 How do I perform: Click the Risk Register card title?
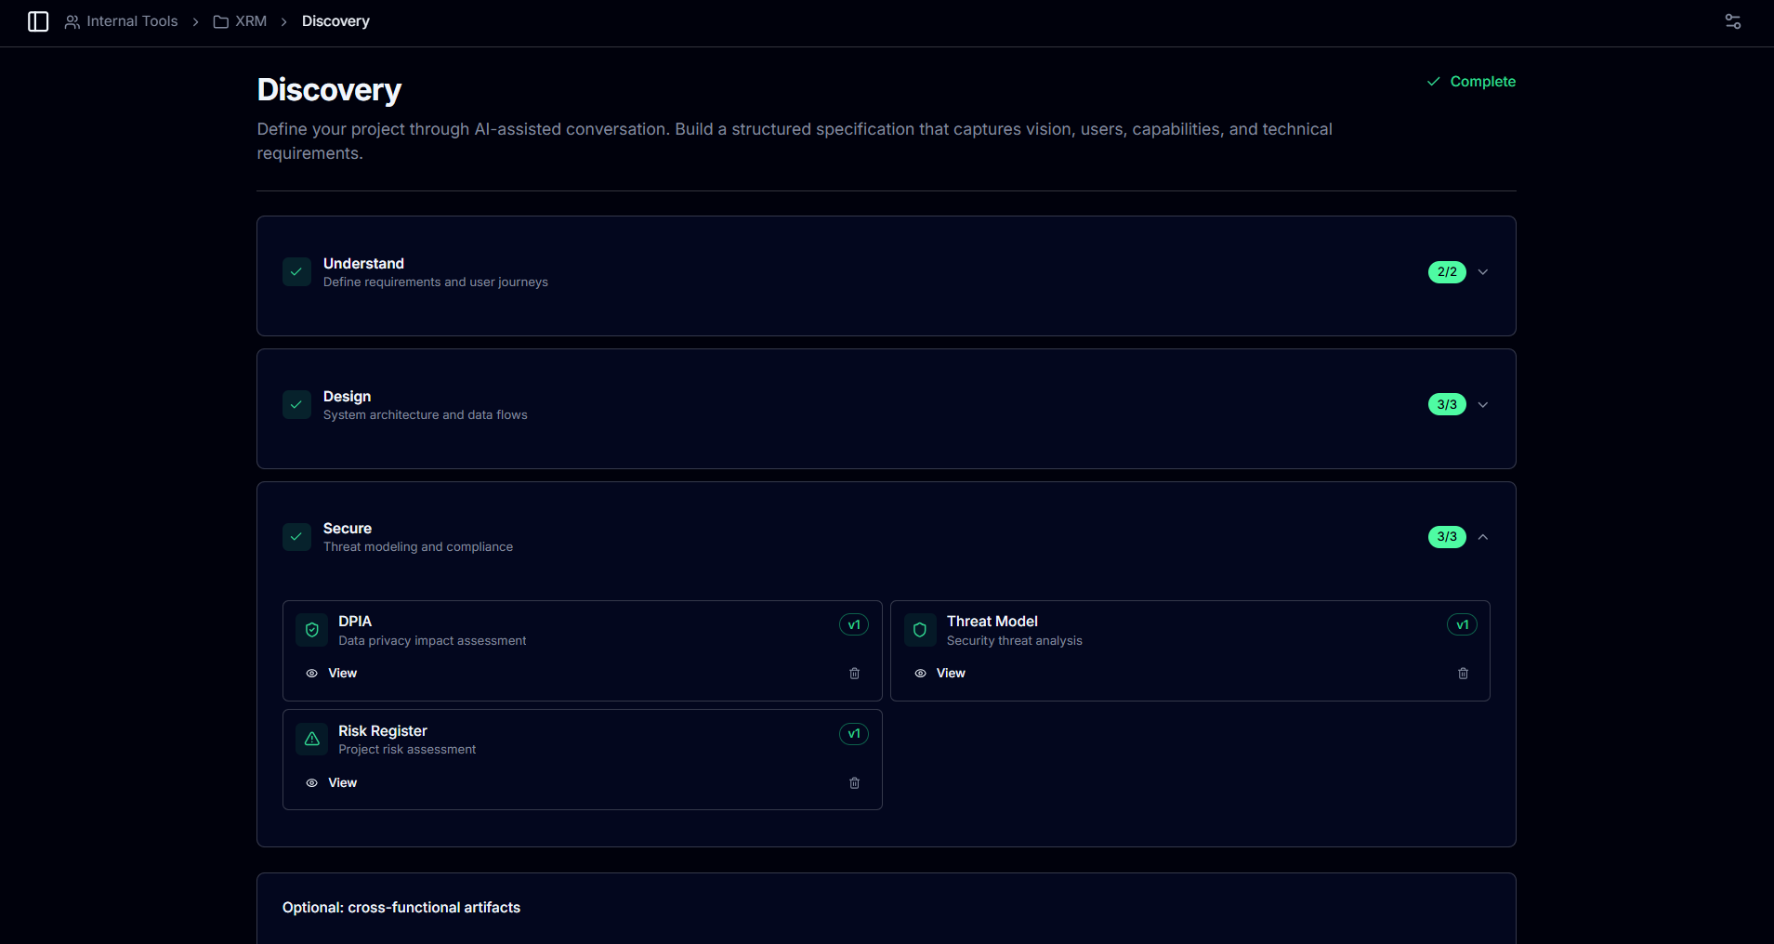pos(383,731)
